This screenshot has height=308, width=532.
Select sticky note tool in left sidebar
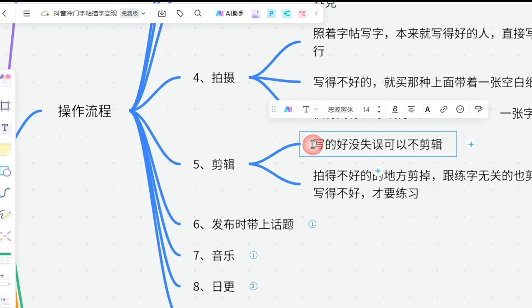click(x=5, y=149)
